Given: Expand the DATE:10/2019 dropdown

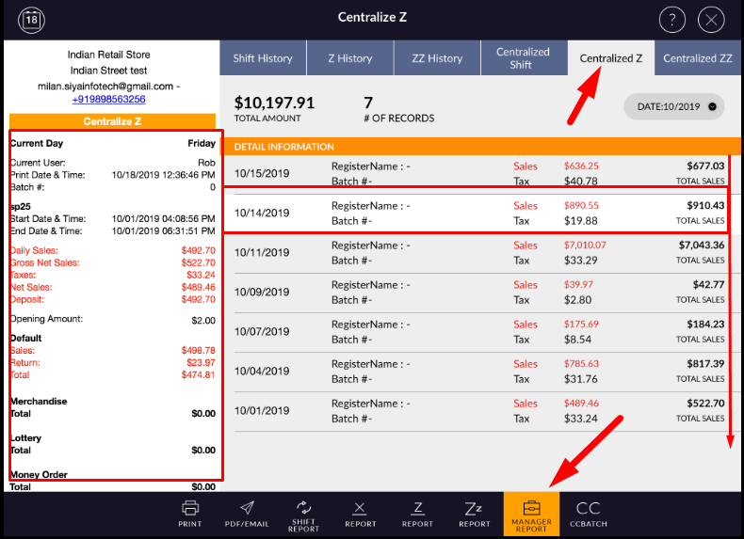Looking at the screenshot, I should click(673, 106).
